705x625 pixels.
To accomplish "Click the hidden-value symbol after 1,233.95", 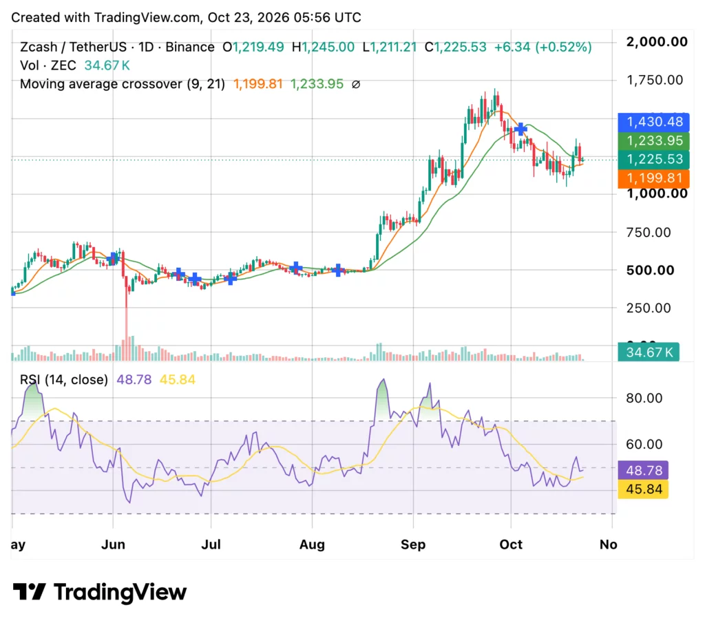I will (x=356, y=84).
